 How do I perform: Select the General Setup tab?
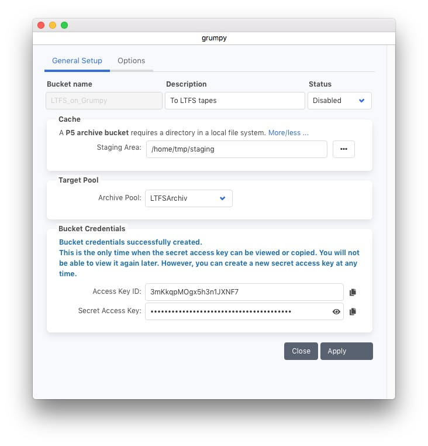pyautogui.click(x=77, y=61)
